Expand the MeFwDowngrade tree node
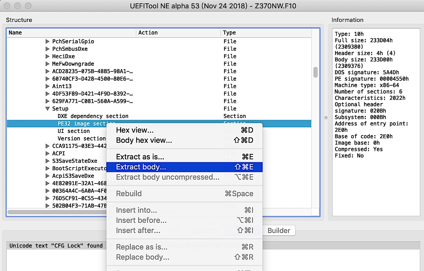The width and height of the screenshot is (424, 271). coord(47,64)
